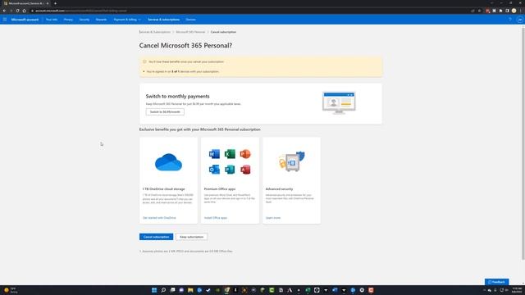Viewport: 525px width, 295px height.
Task: Expand the Payment & billing dropdown
Action: pyautogui.click(x=127, y=20)
